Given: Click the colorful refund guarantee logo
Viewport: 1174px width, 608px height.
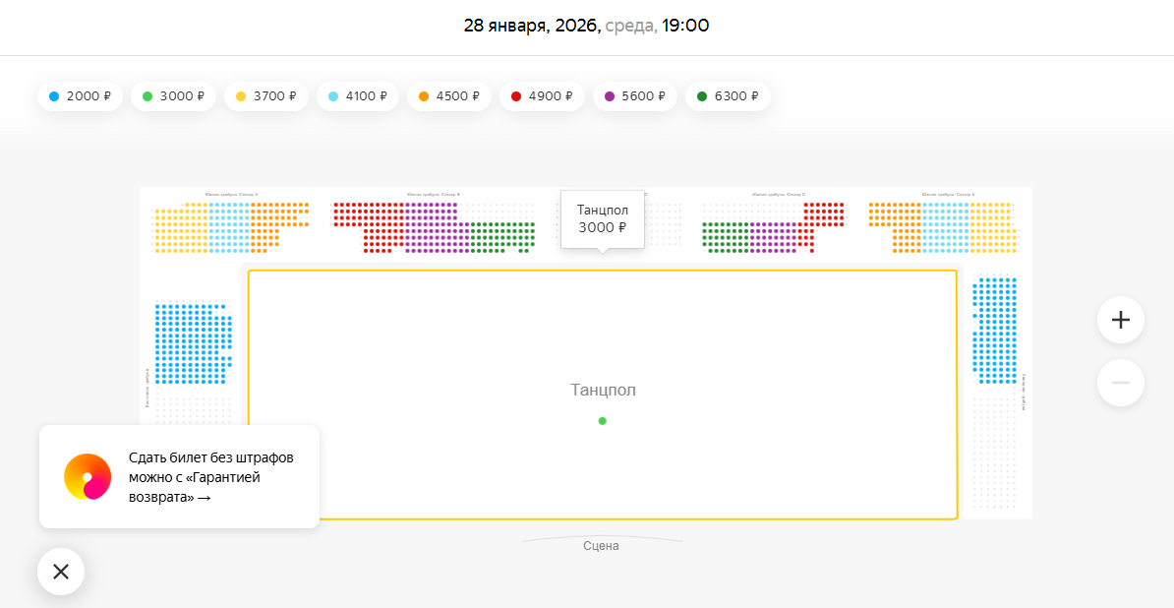Looking at the screenshot, I should coord(88,477).
